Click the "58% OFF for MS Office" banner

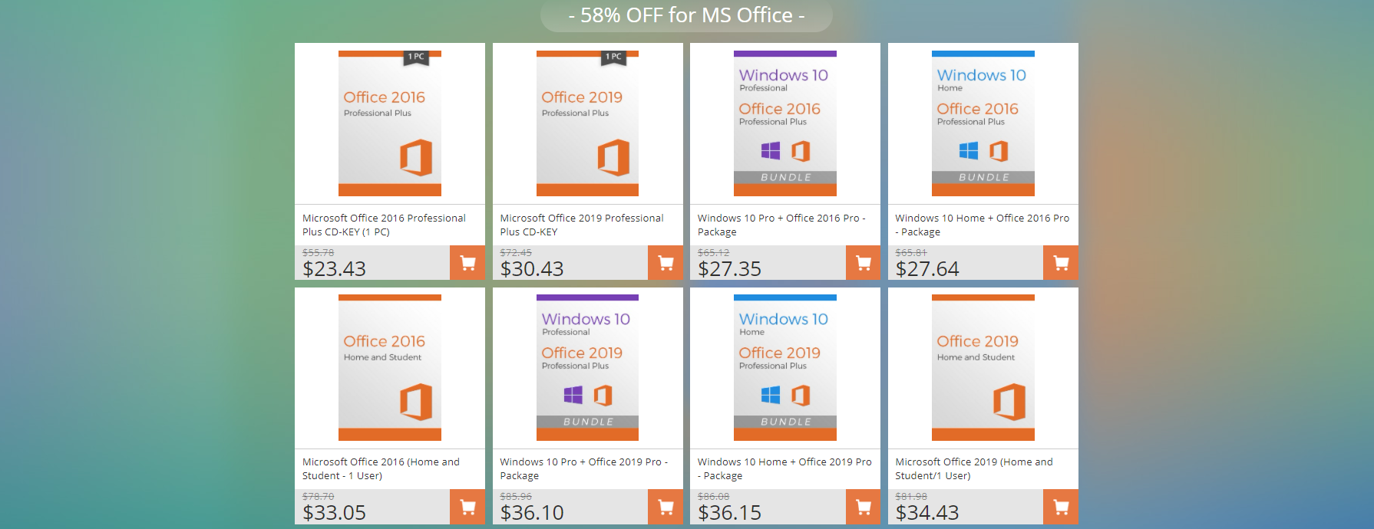pos(686,15)
